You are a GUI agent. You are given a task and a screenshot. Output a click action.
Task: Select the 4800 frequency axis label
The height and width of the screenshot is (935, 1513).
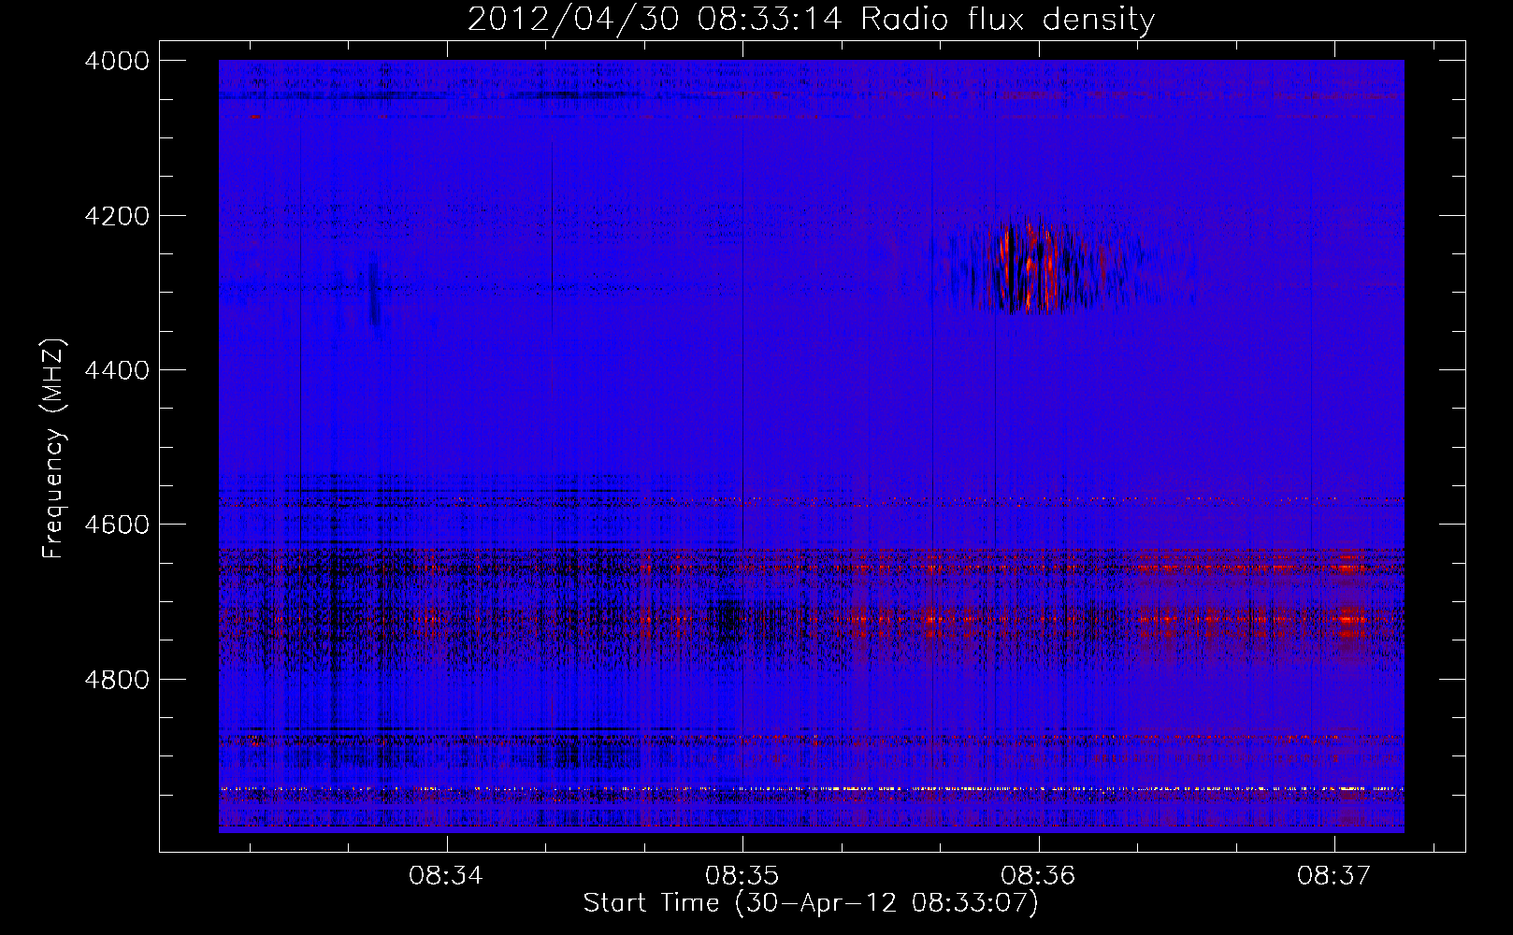pos(117,680)
